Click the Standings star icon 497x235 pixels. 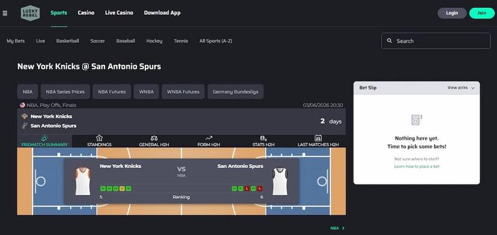click(x=99, y=138)
